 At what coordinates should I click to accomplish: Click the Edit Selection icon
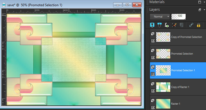[x=174, y=25]
